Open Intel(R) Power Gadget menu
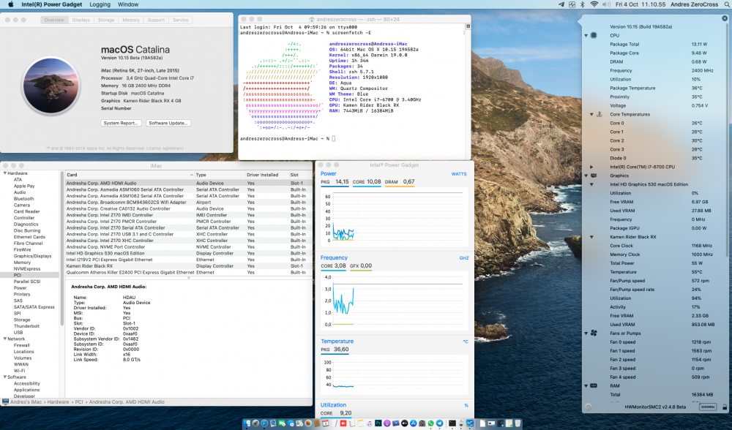 (51, 4)
